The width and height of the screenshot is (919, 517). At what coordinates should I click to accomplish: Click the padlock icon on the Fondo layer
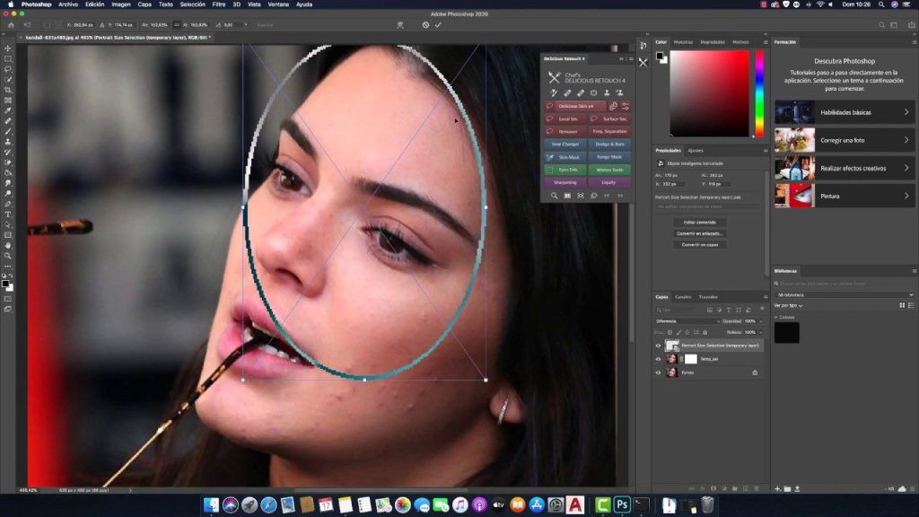pos(755,372)
